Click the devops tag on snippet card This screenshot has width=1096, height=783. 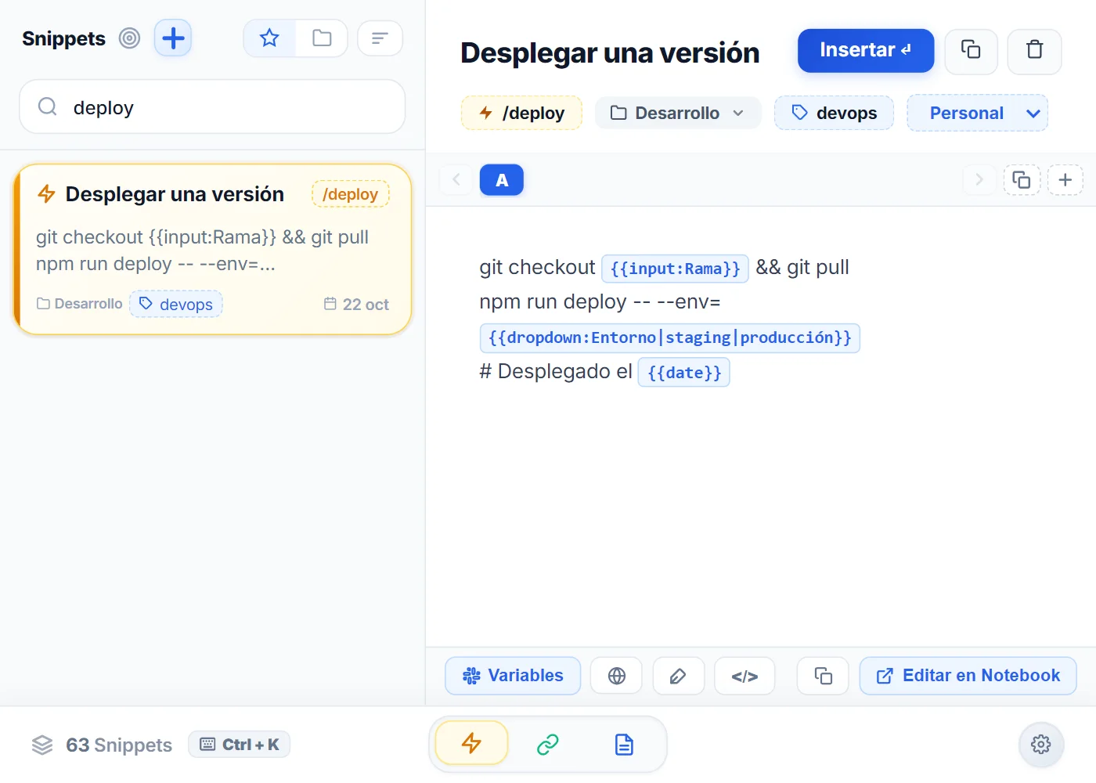click(x=176, y=304)
